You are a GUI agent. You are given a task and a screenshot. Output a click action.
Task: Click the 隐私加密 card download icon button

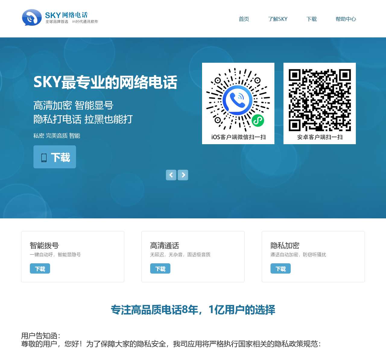pyautogui.click(x=280, y=268)
